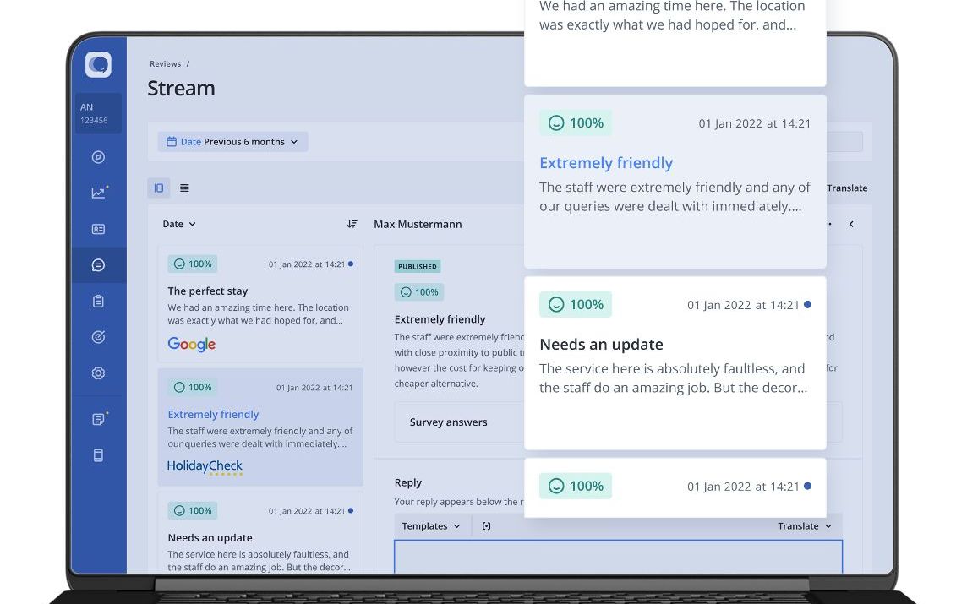Screen dimensions: 967x604
Task: Open Extremely friendly review in list
Action: coord(260,427)
